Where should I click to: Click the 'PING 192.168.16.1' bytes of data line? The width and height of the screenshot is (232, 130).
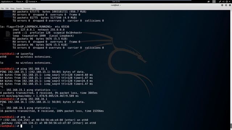coord(42,102)
